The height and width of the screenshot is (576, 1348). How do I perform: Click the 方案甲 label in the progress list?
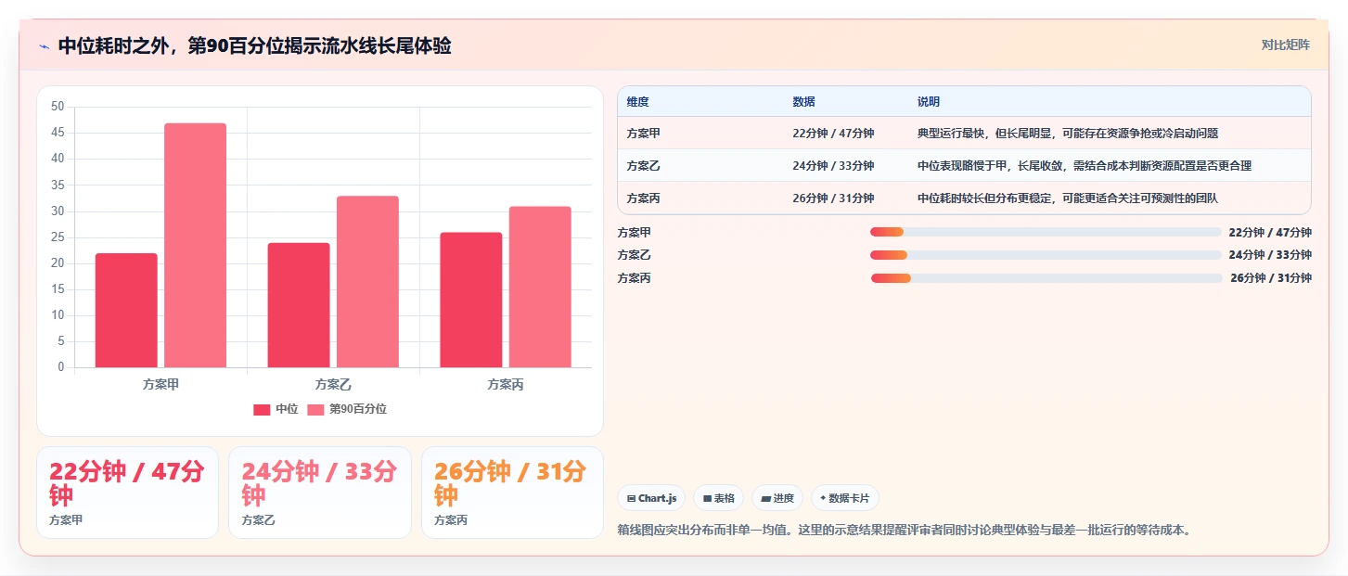coord(635,233)
